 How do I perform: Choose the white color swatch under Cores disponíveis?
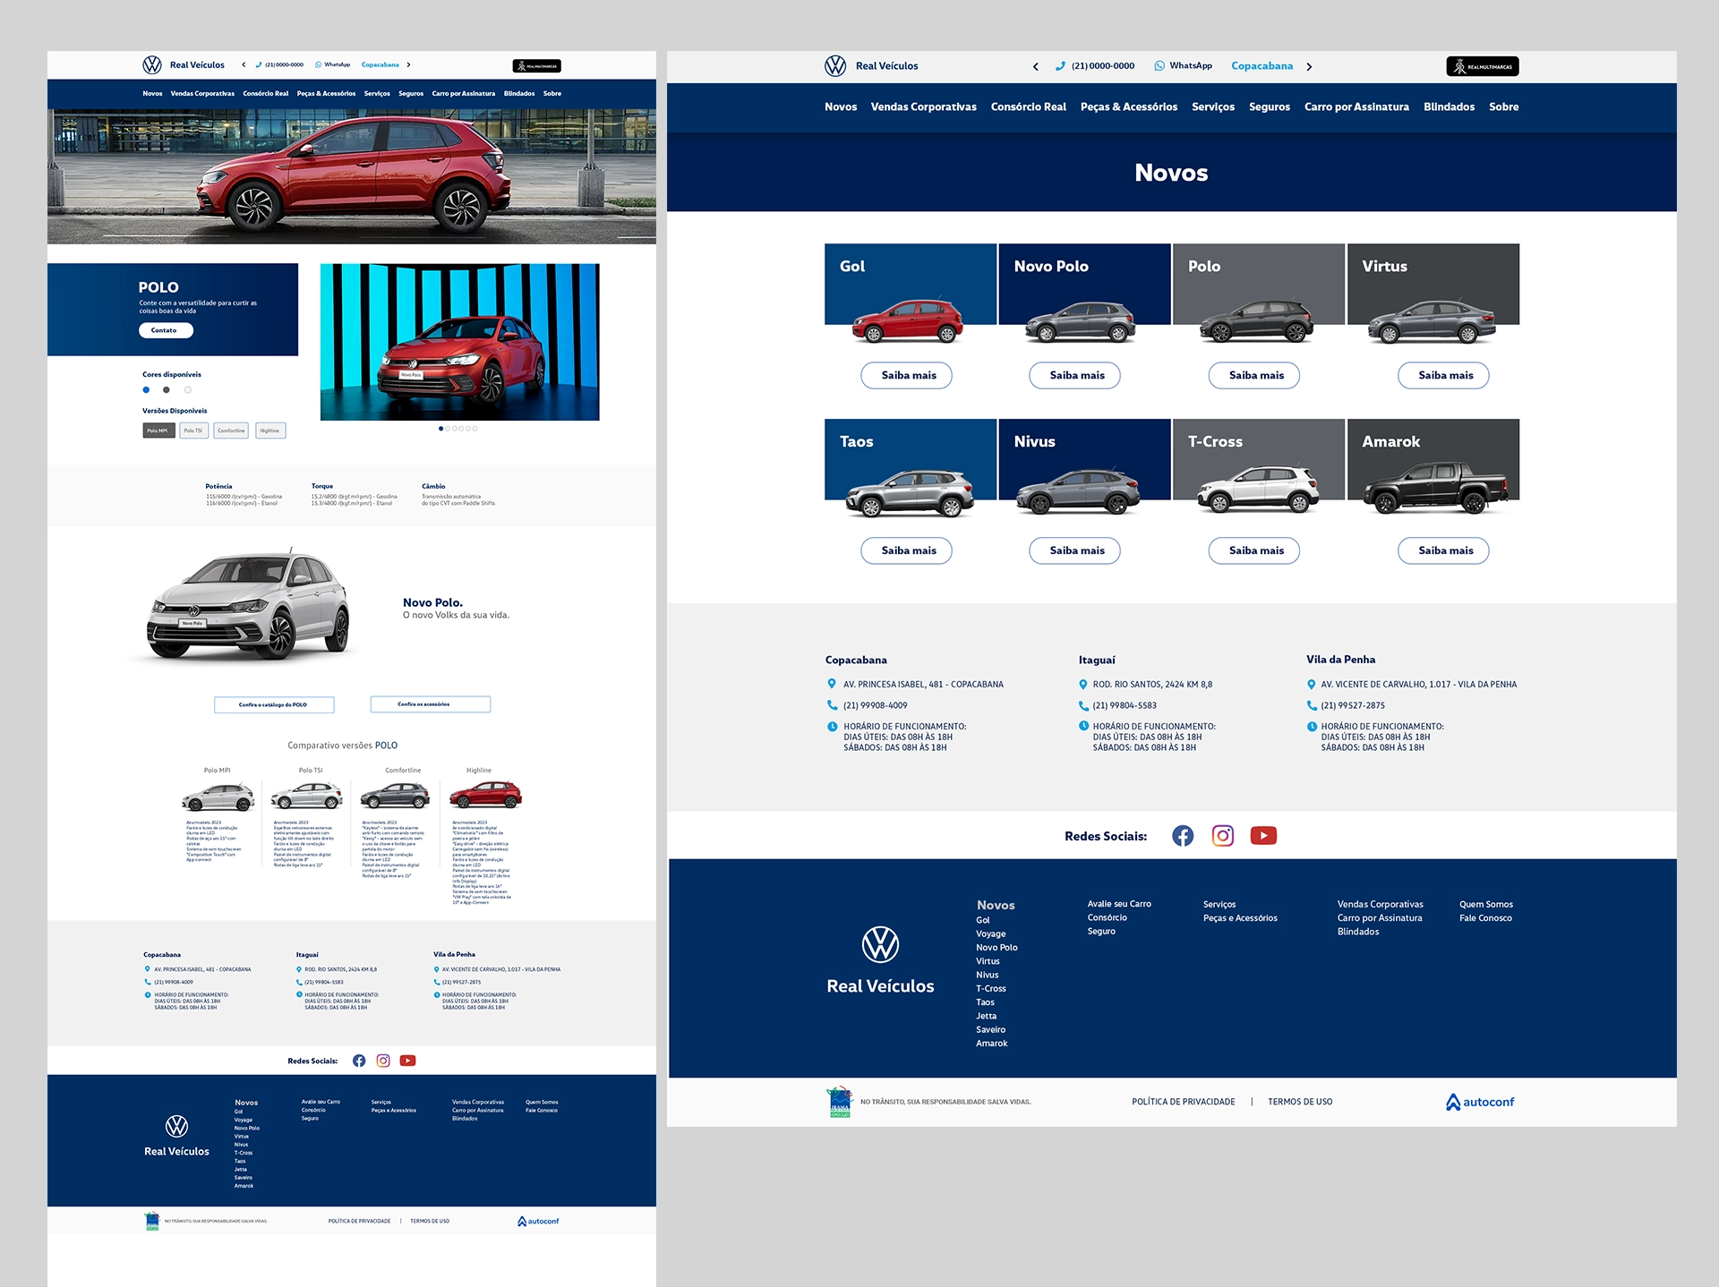[x=188, y=390]
